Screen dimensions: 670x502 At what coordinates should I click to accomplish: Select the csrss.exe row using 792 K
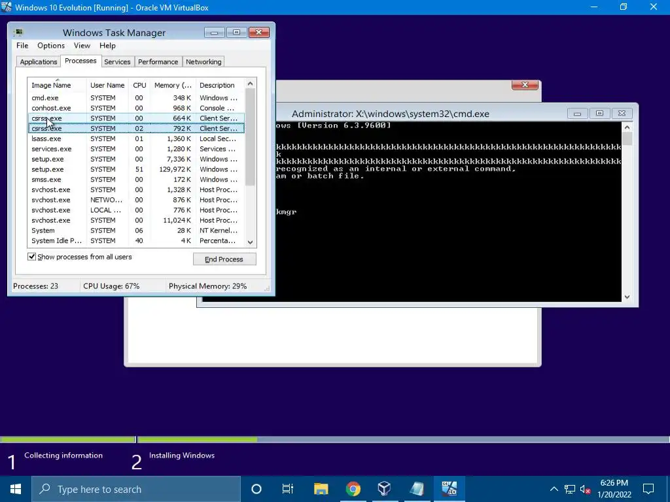click(x=136, y=129)
